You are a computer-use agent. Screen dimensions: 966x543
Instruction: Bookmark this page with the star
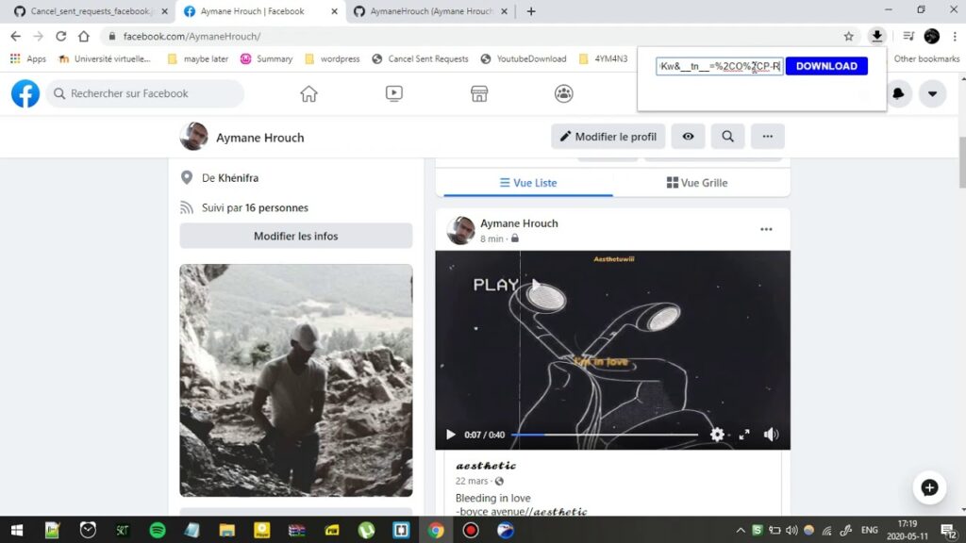point(849,37)
